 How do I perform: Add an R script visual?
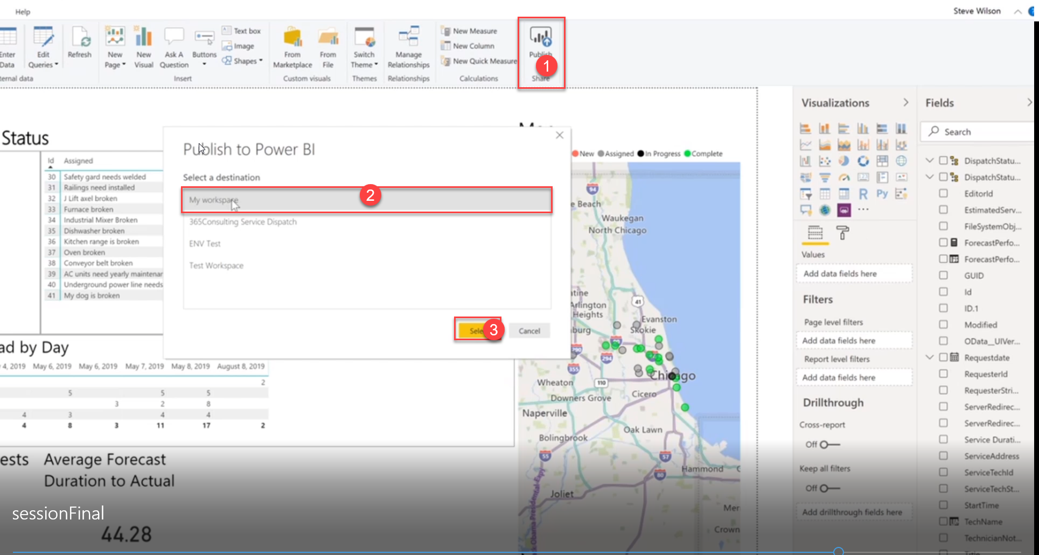(863, 194)
